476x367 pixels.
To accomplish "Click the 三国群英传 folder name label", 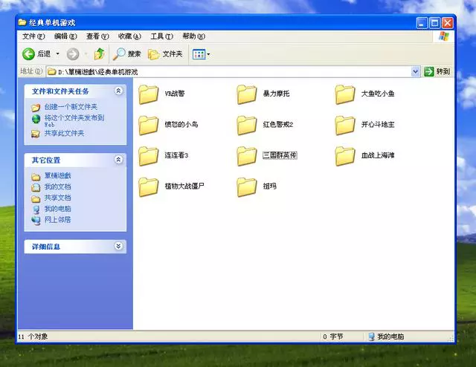I will tap(280, 155).
